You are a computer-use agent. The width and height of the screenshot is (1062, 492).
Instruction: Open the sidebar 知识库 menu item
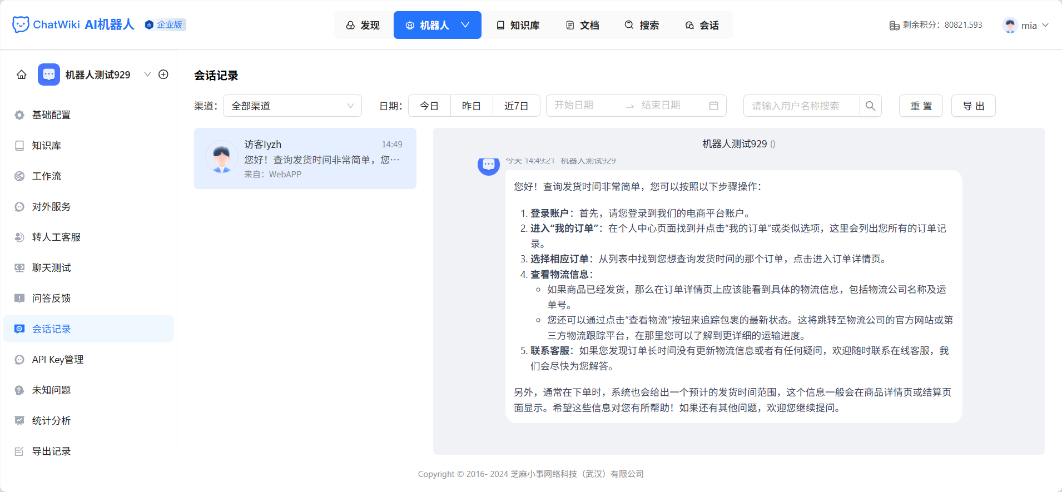click(x=88, y=146)
